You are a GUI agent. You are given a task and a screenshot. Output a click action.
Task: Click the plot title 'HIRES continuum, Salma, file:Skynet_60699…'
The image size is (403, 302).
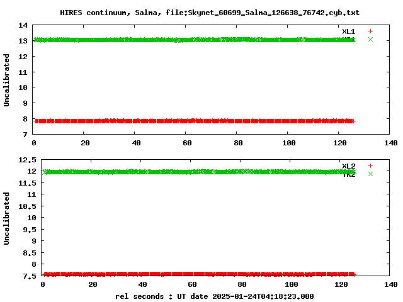(210, 13)
